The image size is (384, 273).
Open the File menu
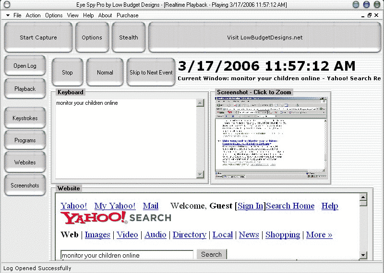17,15
